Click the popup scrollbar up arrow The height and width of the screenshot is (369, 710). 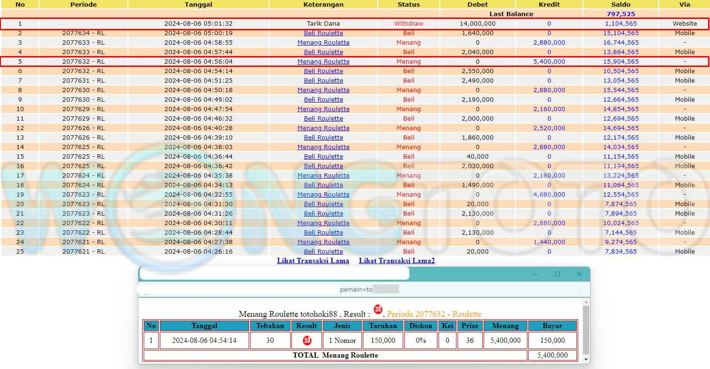pos(586,302)
